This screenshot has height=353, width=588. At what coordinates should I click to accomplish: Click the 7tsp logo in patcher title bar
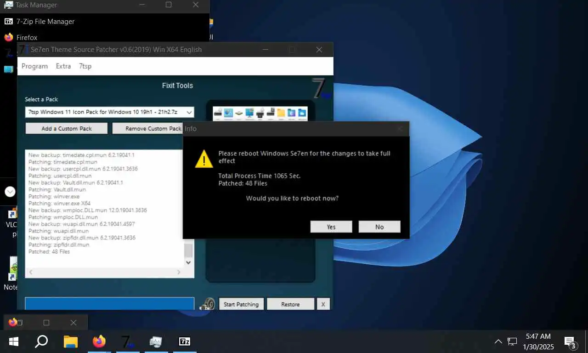click(x=24, y=50)
